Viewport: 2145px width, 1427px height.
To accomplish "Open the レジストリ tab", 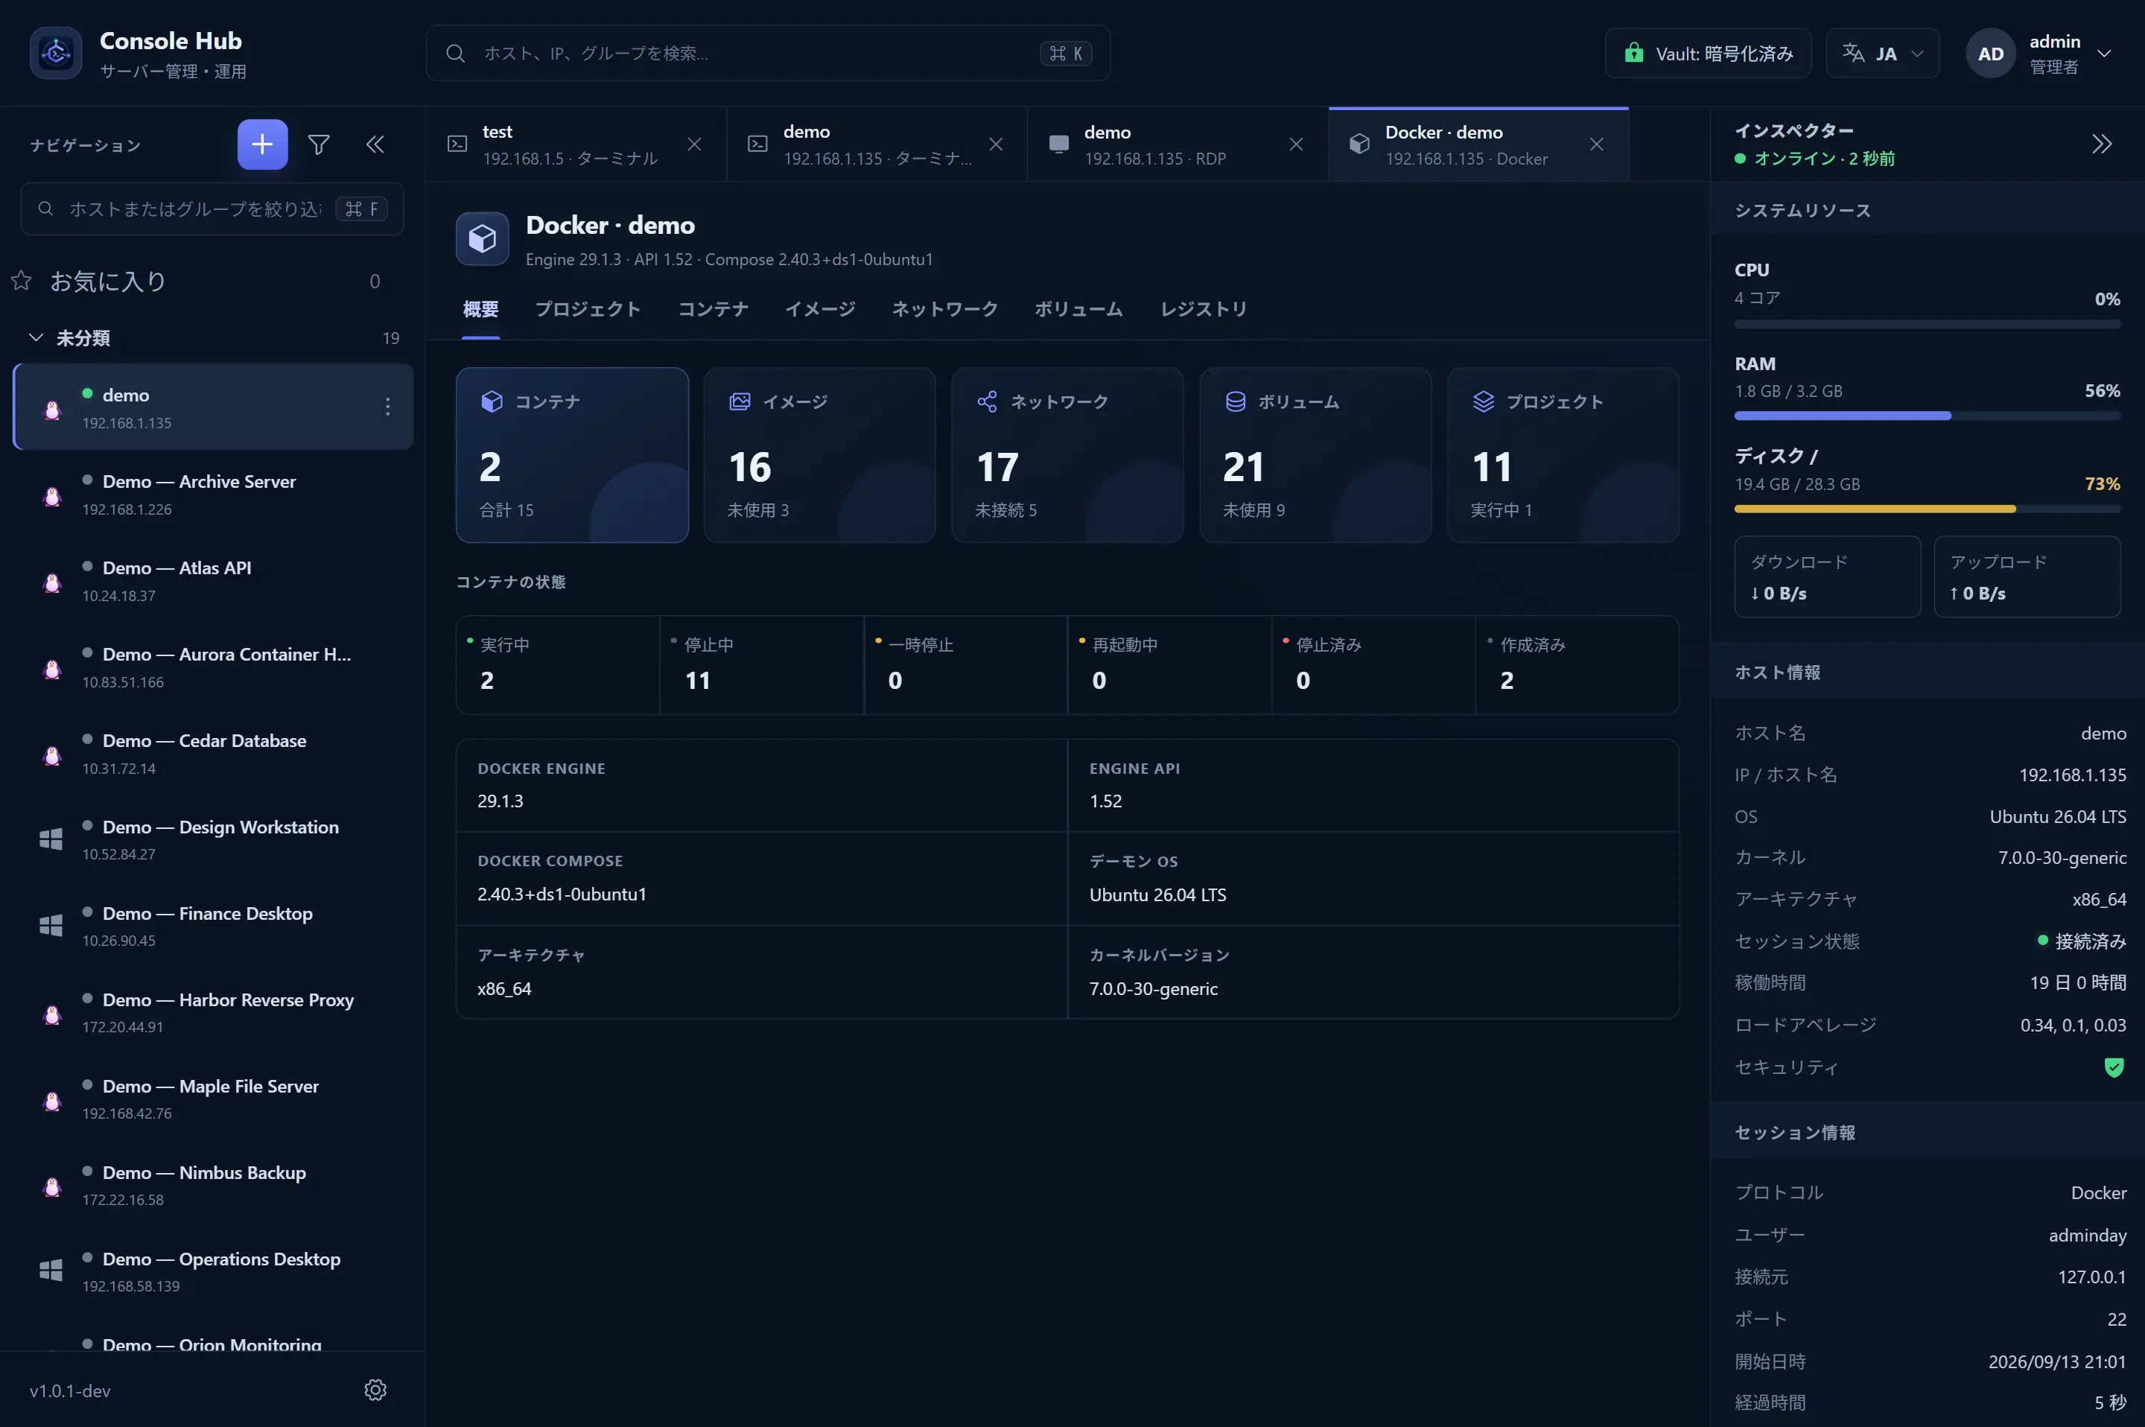I will click(x=1203, y=309).
